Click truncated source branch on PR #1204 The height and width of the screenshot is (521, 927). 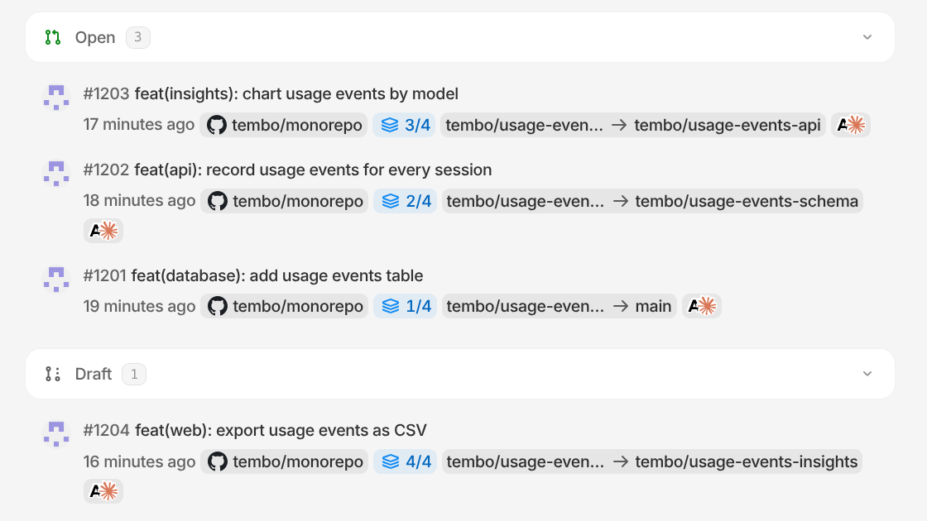(x=525, y=461)
